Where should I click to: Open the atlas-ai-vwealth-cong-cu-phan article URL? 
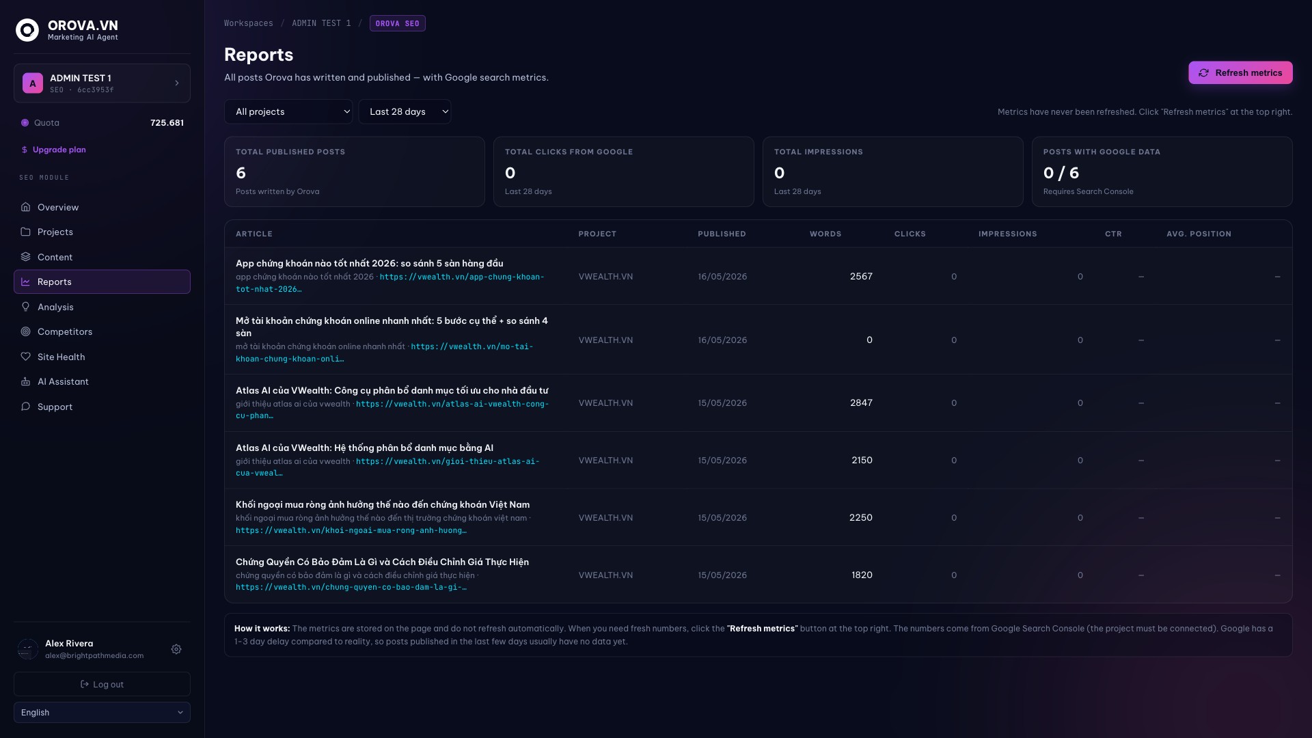[x=392, y=410]
